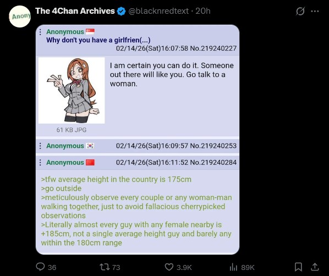Click post number No.219240227
329x276 pixels.
213,48
